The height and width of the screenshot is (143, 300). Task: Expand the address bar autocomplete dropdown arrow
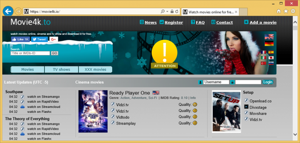click(x=167, y=12)
